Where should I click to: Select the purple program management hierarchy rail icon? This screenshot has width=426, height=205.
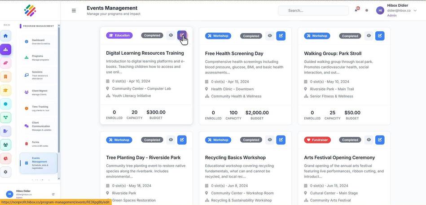(6, 49)
